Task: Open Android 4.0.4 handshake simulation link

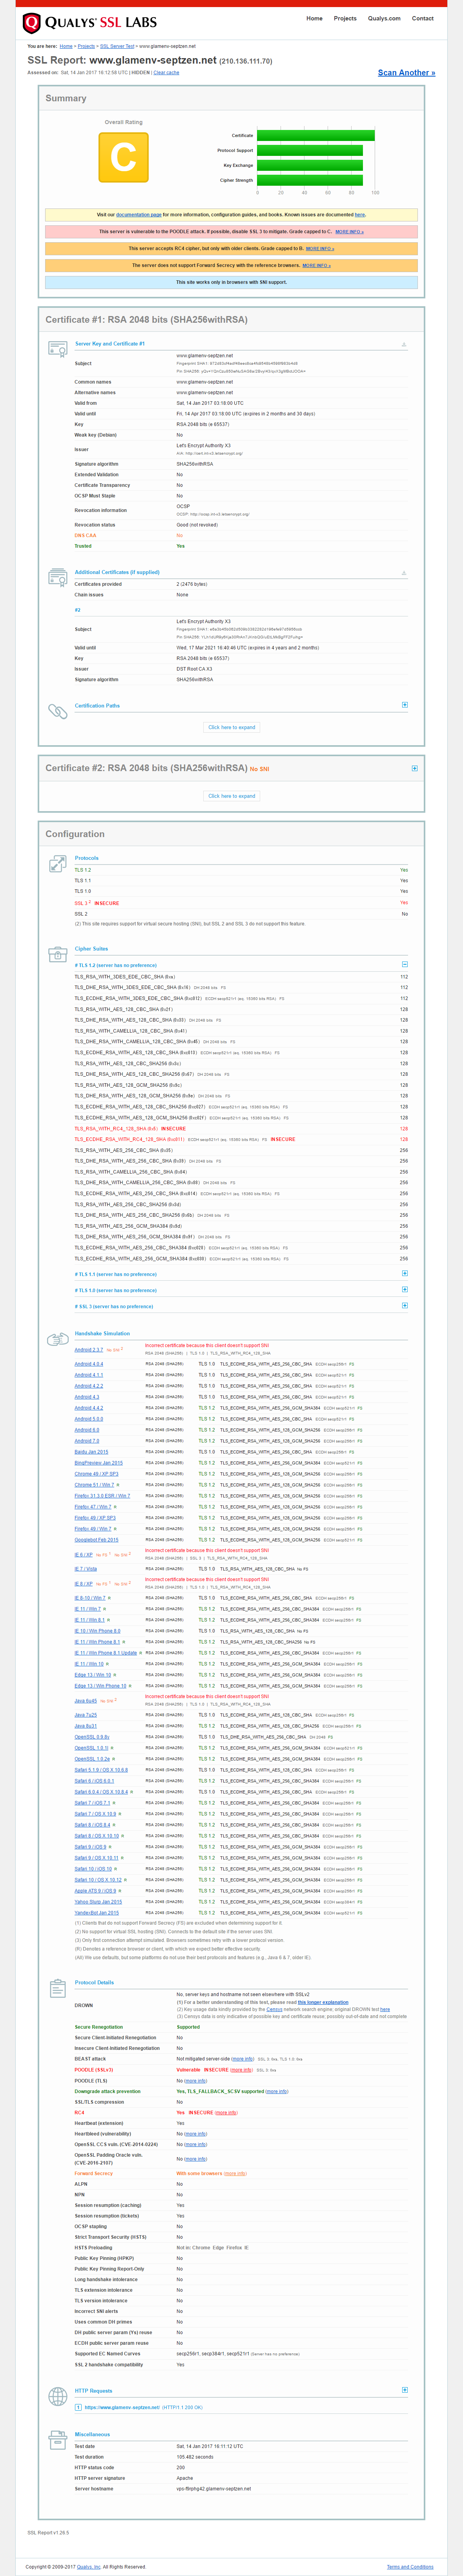Action: point(89,1364)
